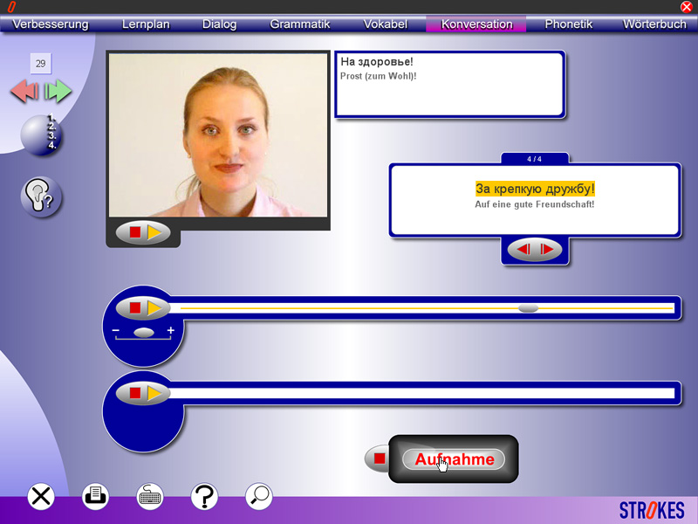Select the Konversation tab
The height and width of the screenshot is (524, 698).
(x=476, y=24)
